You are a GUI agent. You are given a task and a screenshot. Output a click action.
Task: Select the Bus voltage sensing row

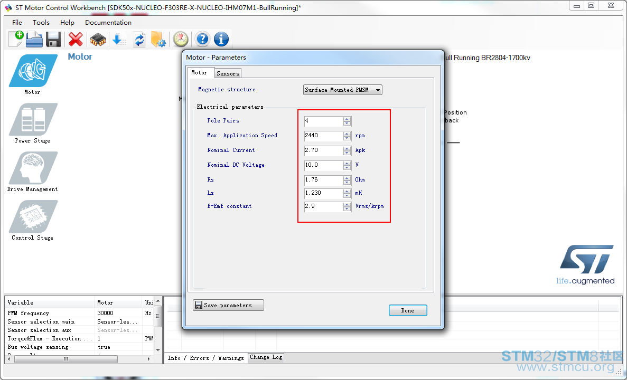(80, 347)
